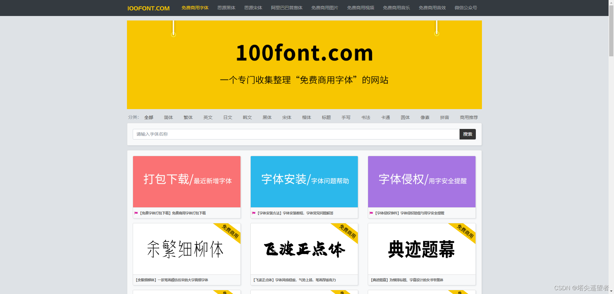614x294 pixels.
Task: Open the purple 字体侵权 card image
Action: point(422,182)
